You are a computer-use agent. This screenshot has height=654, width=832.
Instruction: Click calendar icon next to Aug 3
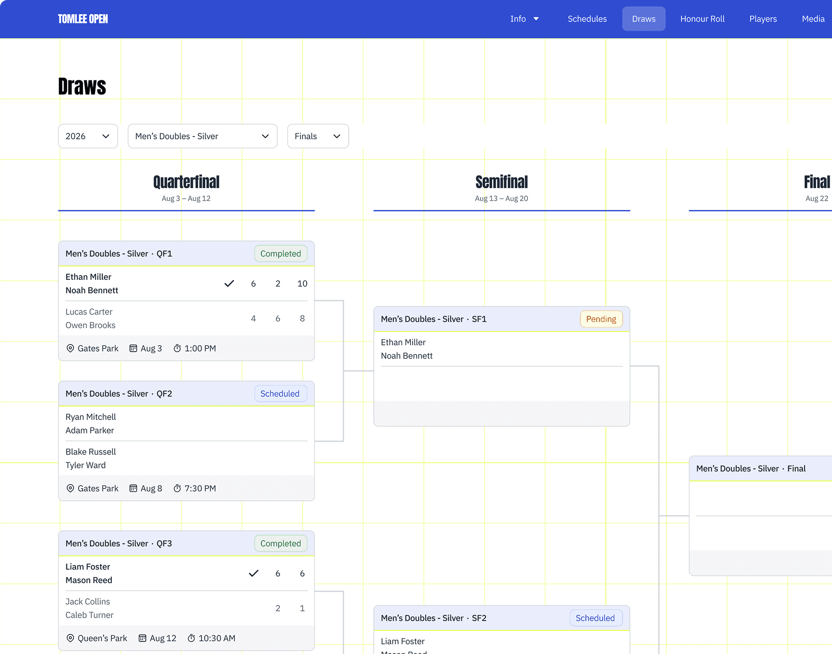click(133, 348)
